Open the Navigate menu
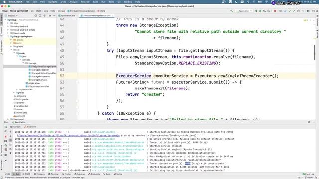The image size is (319, 179). pos(53,2)
